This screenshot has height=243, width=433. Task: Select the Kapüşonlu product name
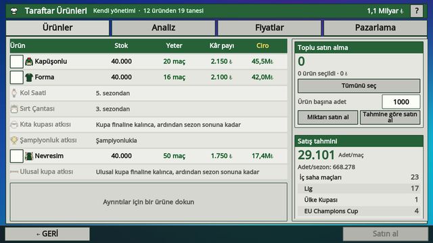pos(51,61)
